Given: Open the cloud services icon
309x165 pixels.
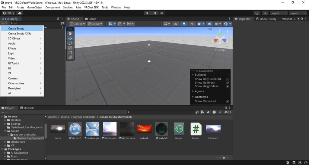Looking at the screenshot, I should click(20, 13).
